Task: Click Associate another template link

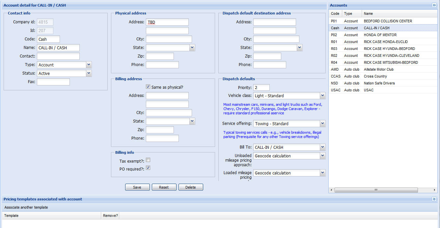Action: click(x=26, y=207)
